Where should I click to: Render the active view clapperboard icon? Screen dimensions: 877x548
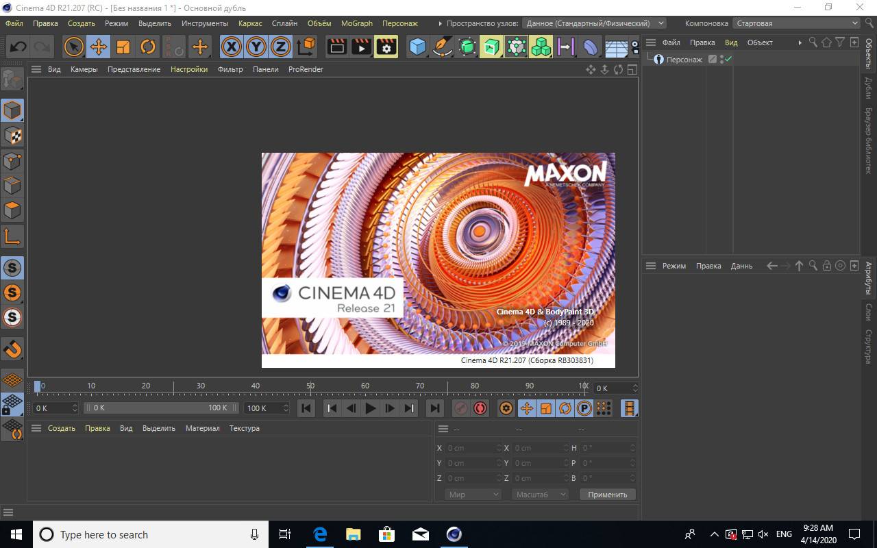(336, 47)
